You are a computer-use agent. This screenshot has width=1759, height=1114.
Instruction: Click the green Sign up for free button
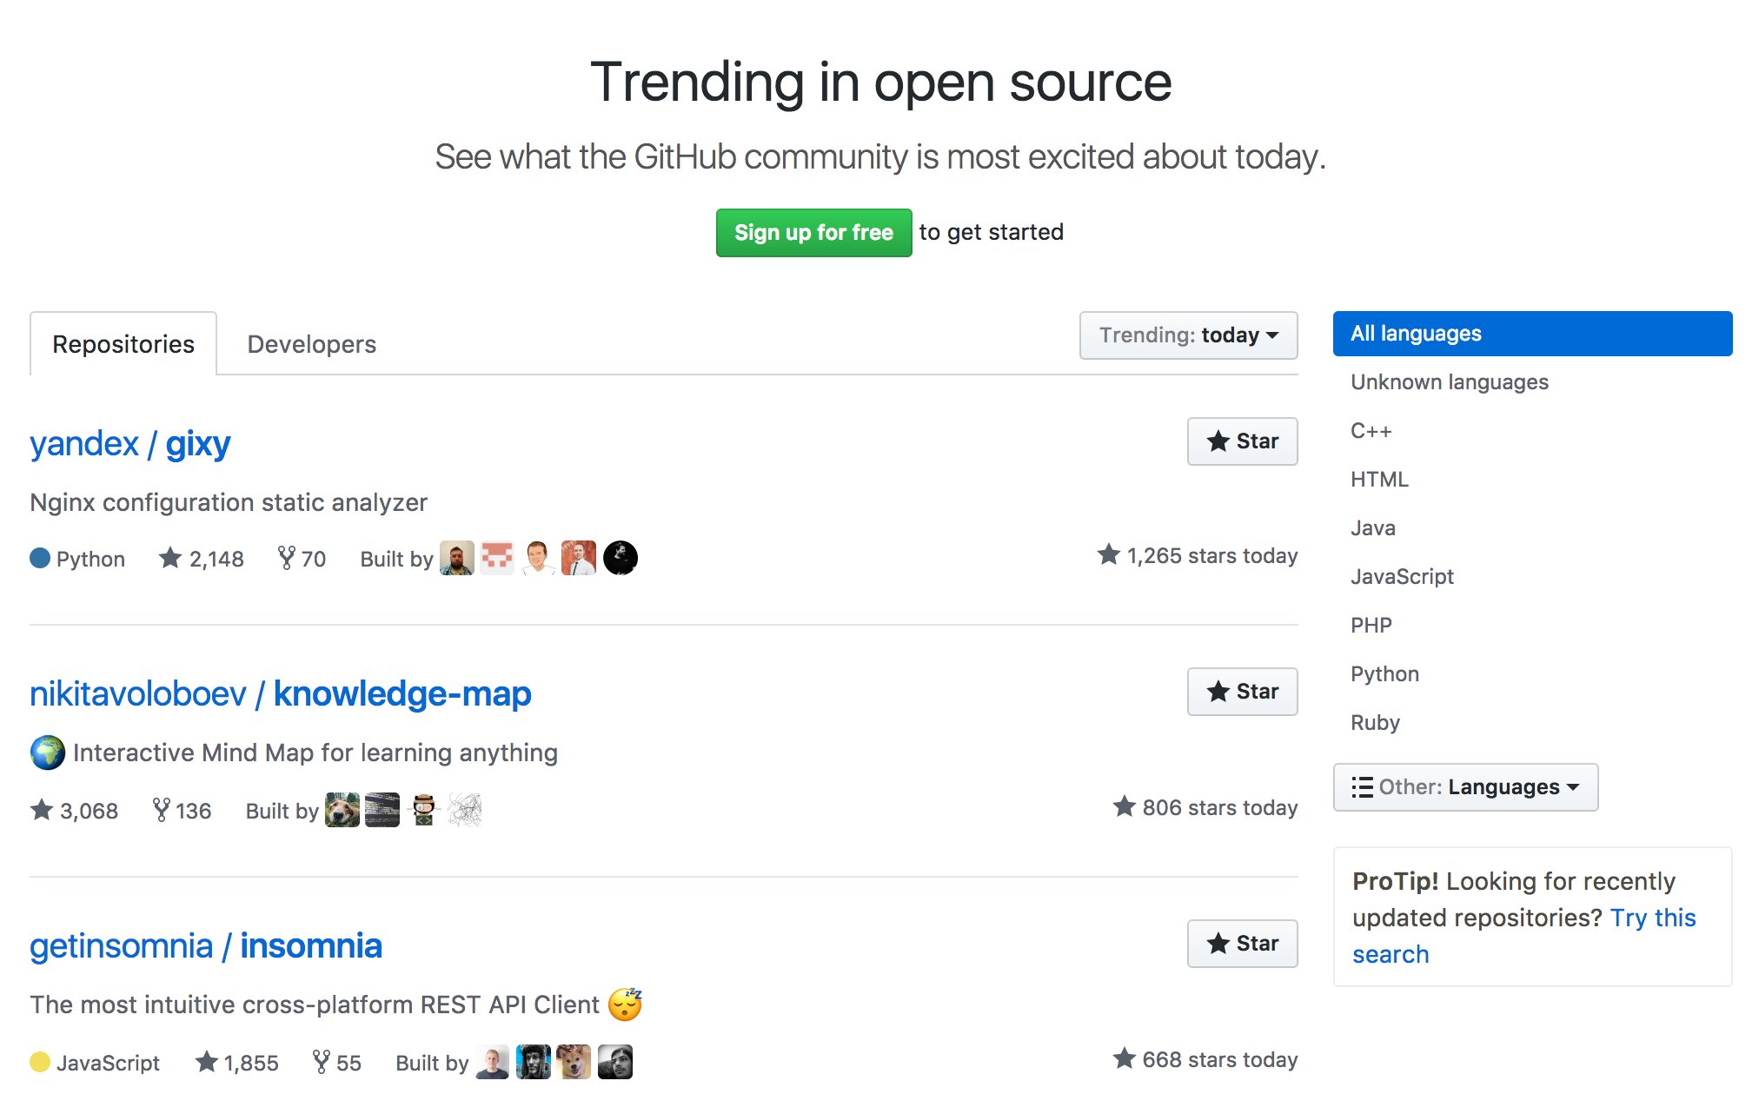click(x=813, y=233)
